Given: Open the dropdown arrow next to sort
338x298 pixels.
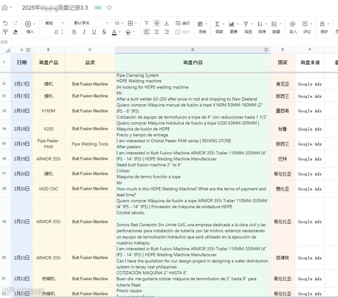Looking at the screenshot, I should click(x=266, y=24).
